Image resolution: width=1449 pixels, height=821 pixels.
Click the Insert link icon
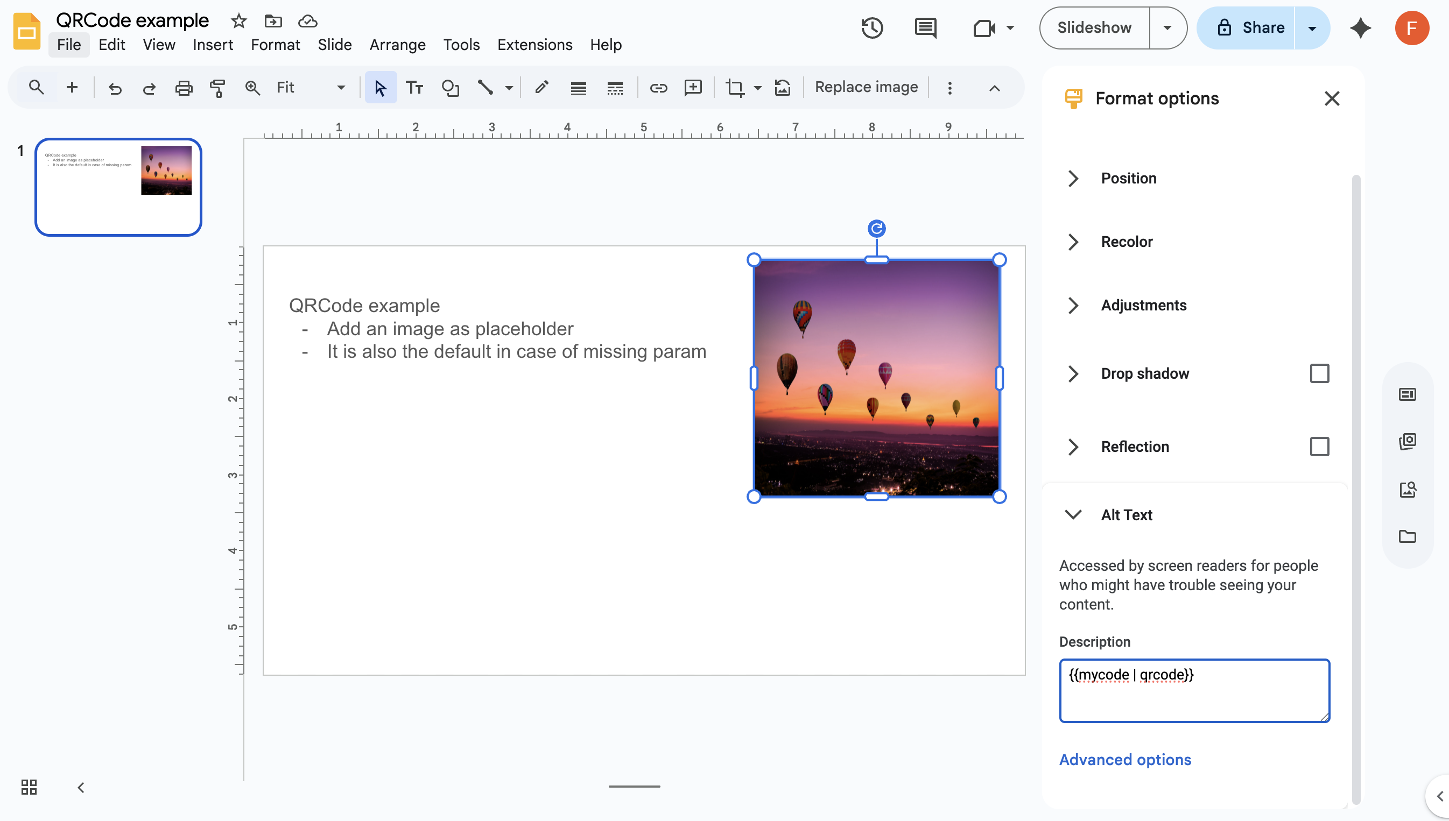click(x=658, y=87)
